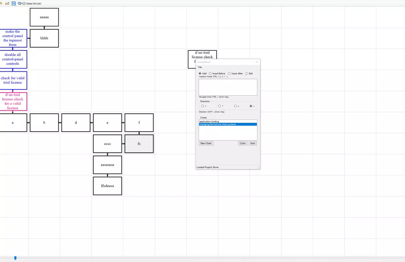Select the 'f' chart box
This screenshot has height=262, width=405.
(139, 122)
